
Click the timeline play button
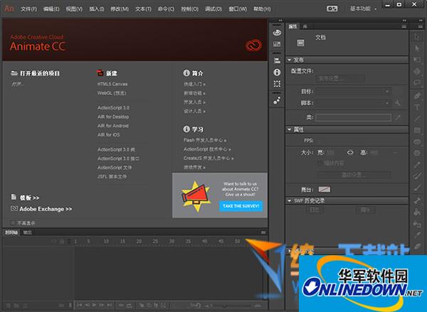point(94,305)
